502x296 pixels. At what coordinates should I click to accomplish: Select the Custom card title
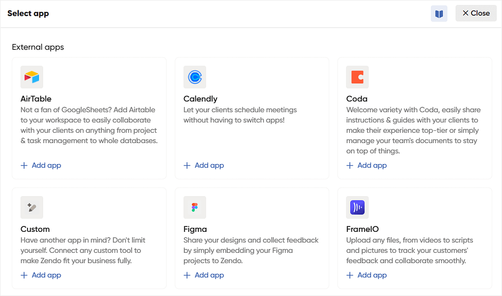pos(35,229)
